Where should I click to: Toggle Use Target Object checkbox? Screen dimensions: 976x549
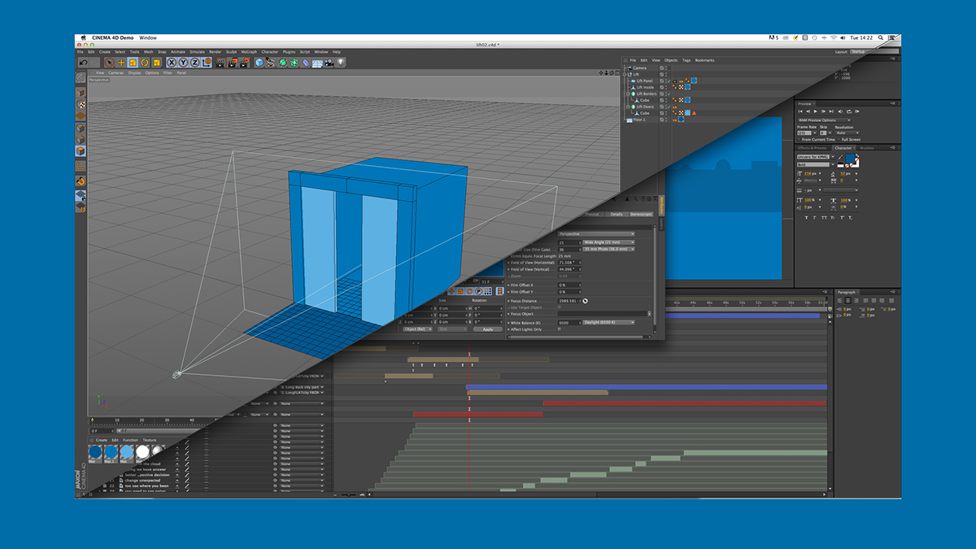coord(560,307)
